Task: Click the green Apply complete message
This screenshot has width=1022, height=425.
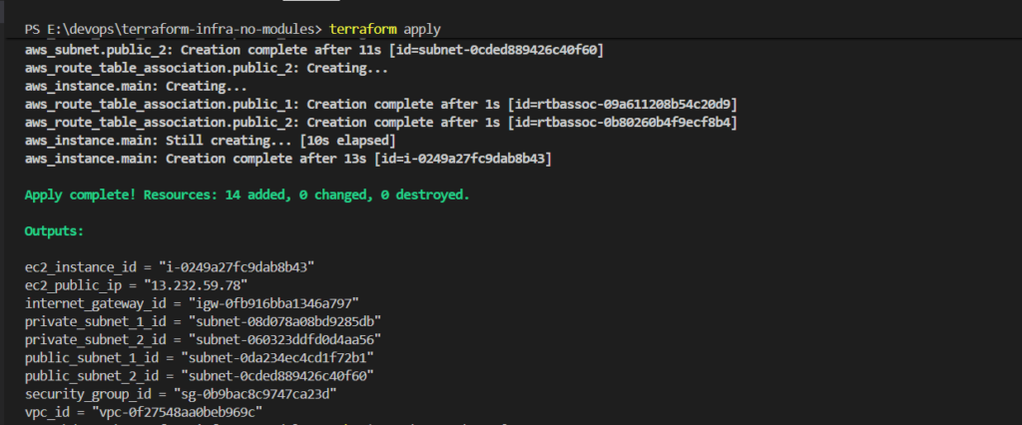Action: tap(247, 195)
